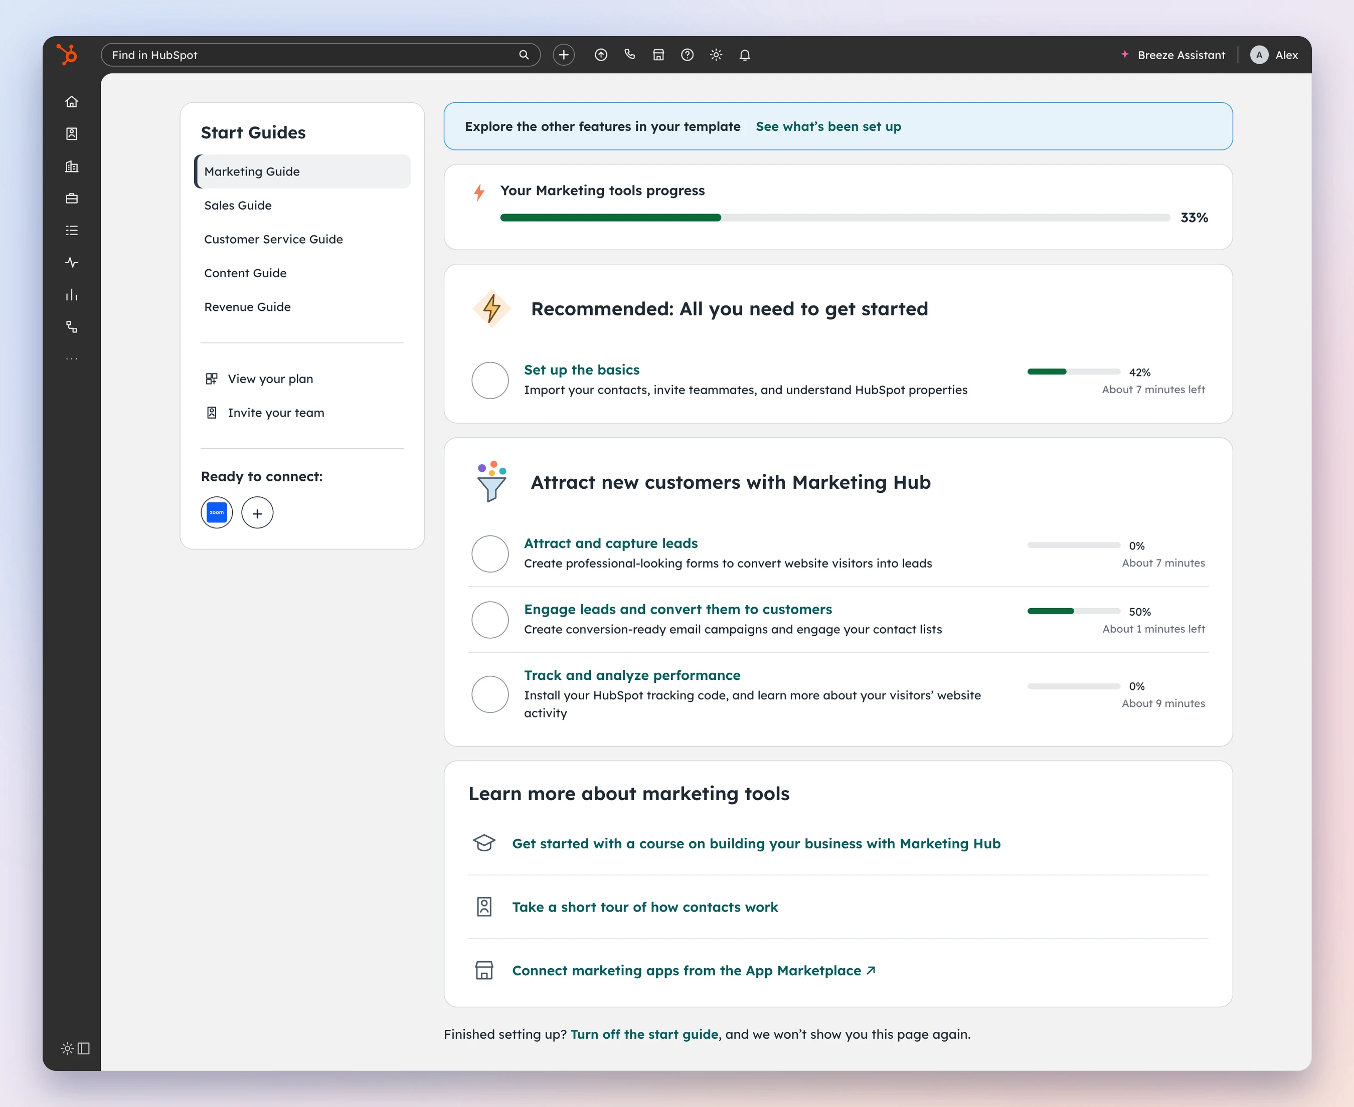Open the marketplace store icon in top bar
Viewport: 1354px width, 1107px height.
658,55
